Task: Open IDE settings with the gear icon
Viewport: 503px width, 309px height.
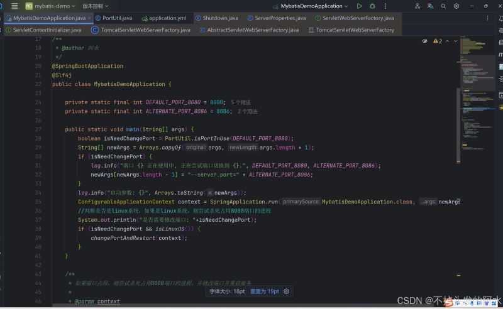Action: pos(456,6)
